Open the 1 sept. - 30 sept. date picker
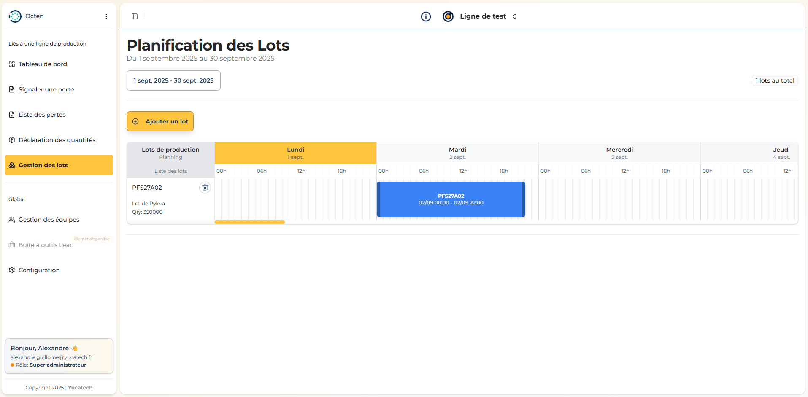 (x=173, y=80)
